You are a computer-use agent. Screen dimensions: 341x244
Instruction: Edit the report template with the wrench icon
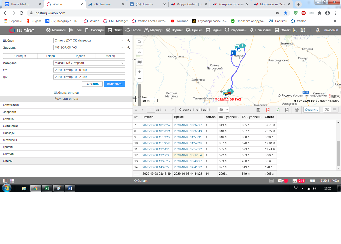pos(129,40)
